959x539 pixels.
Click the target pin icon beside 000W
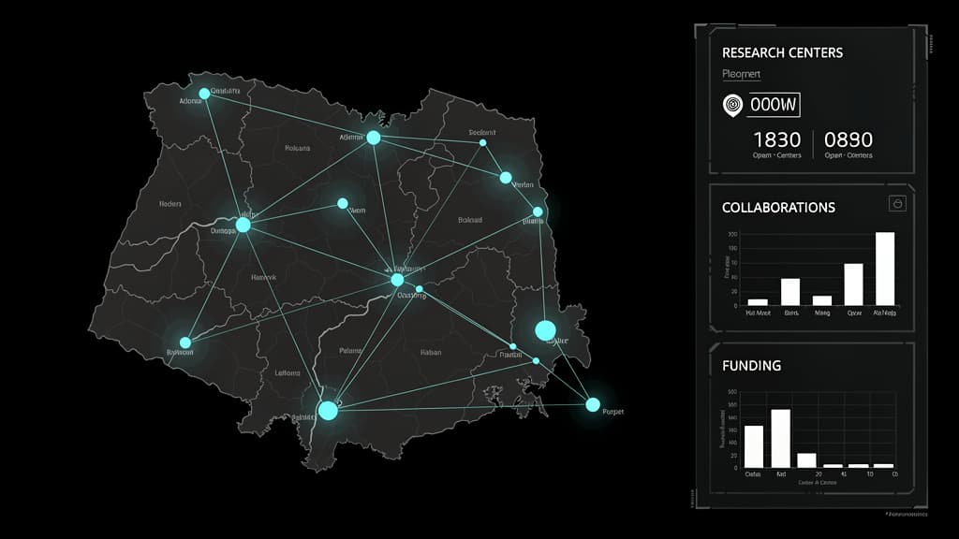tap(732, 105)
